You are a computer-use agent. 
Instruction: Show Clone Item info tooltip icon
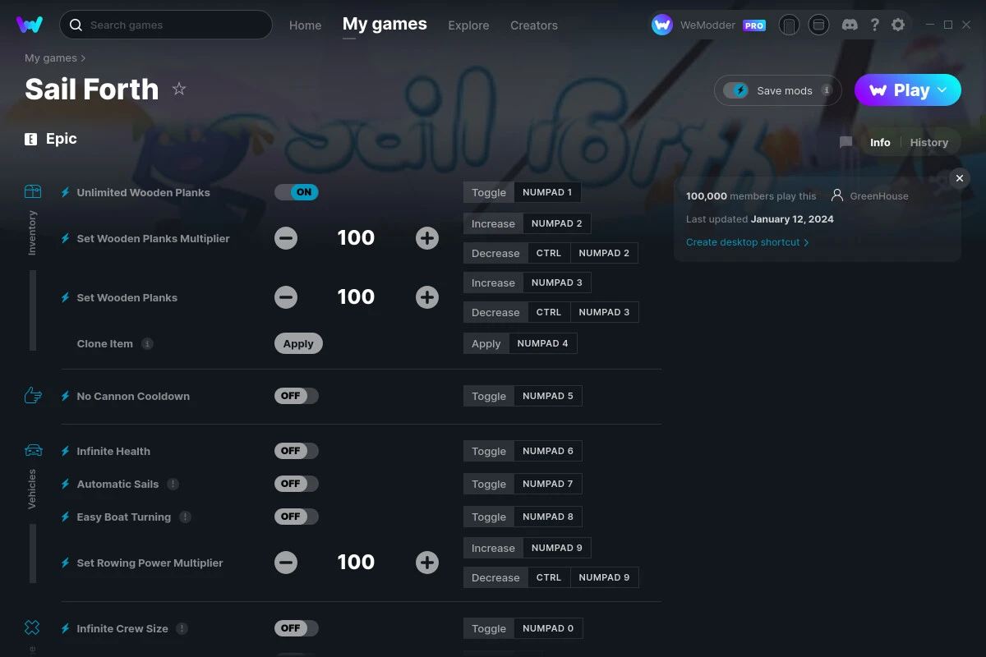147,343
